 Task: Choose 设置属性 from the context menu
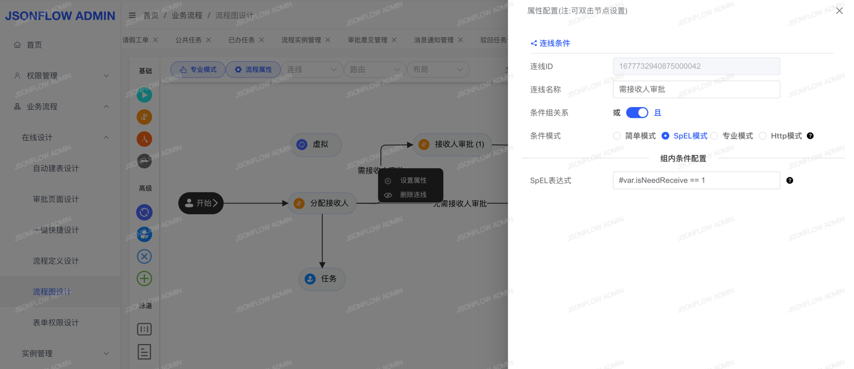[x=413, y=180]
